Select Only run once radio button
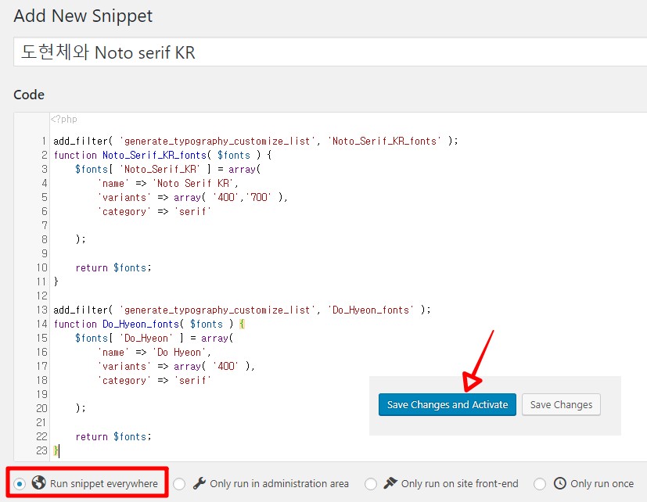 [540, 483]
